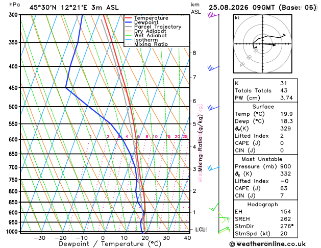
Task: Click the Dewpoint / Temperature (°C) axis title
Action: pos(110,244)
